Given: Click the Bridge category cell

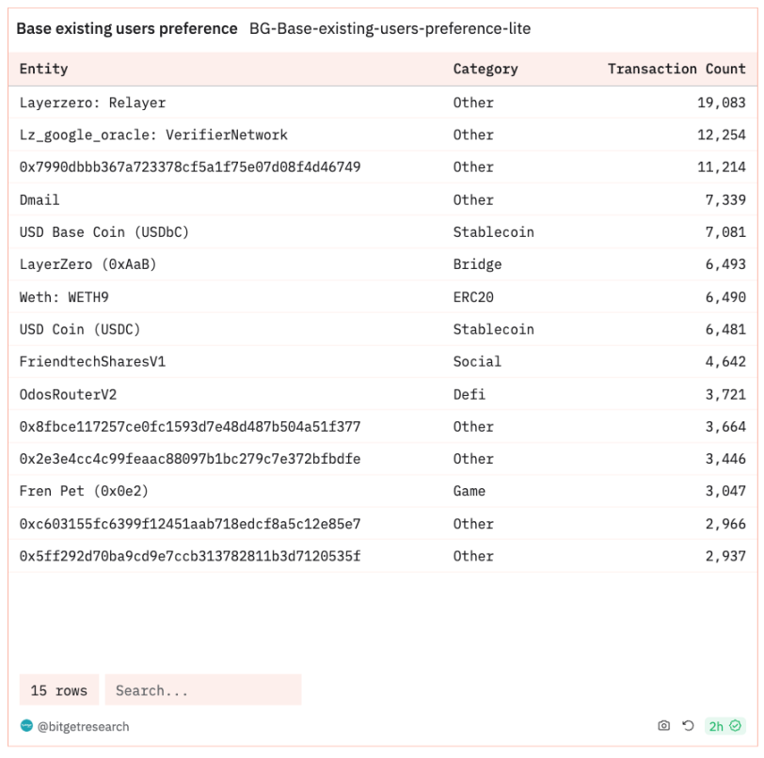Looking at the screenshot, I should click(477, 264).
